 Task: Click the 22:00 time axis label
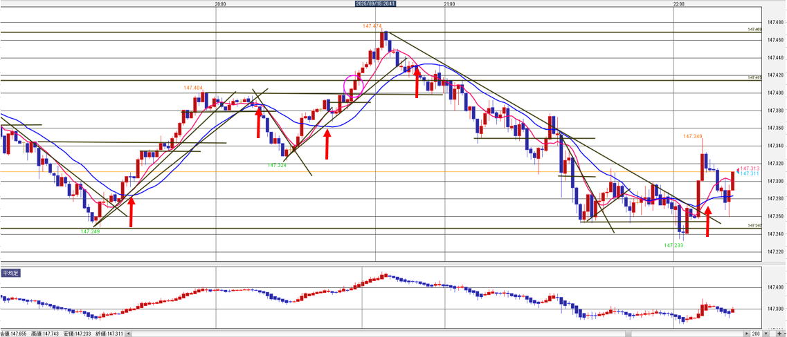(679, 4)
